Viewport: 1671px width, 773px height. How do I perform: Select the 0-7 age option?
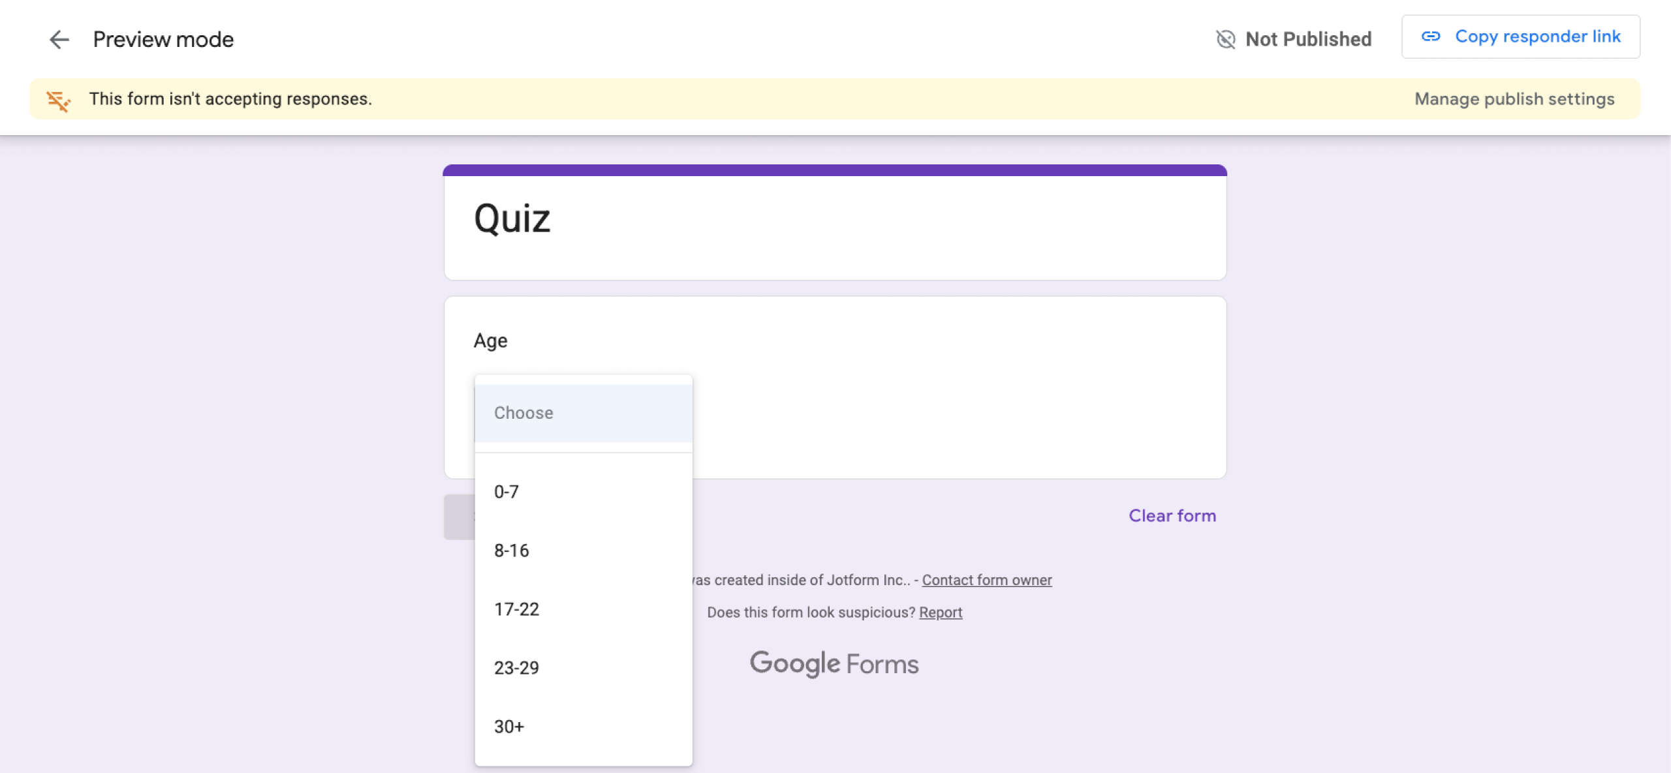coord(507,491)
